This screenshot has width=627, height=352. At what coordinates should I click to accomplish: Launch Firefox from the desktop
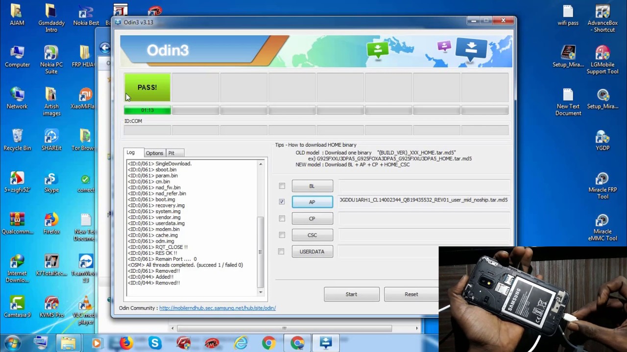[51, 223]
